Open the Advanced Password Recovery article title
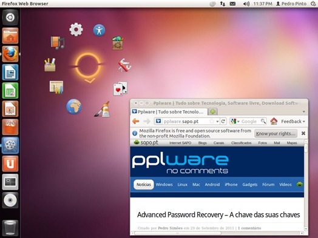This screenshot has height=238, width=318. (x=218, y=215)
